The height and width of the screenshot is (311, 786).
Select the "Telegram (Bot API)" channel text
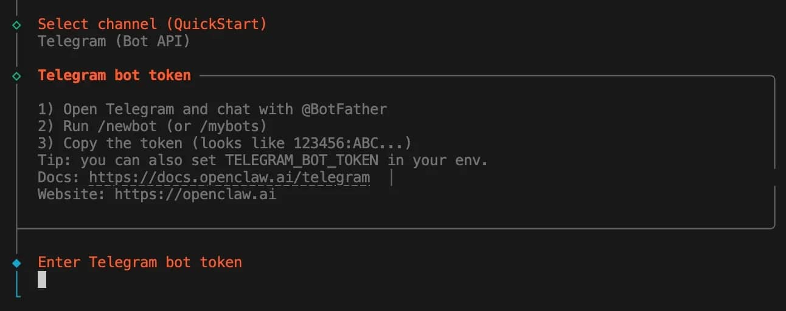(x=114, y=42)
